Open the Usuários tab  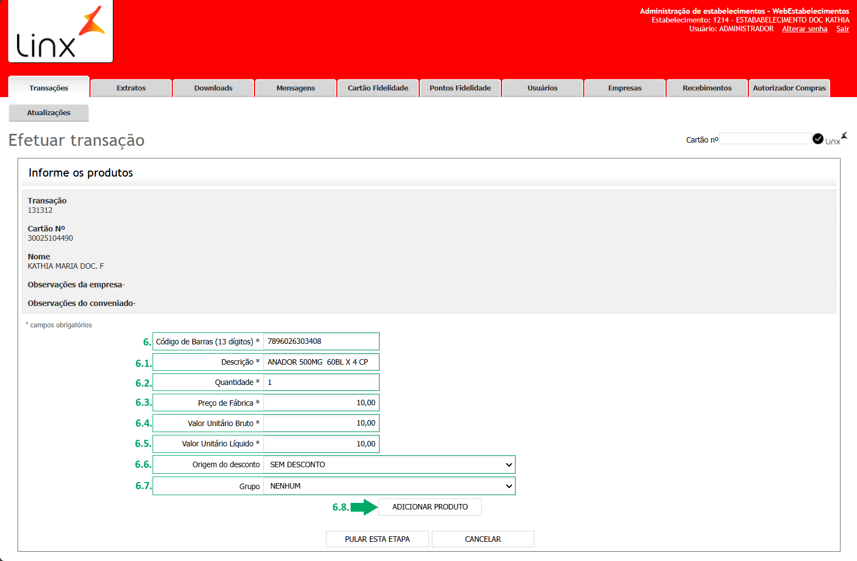tap(543, 88)
